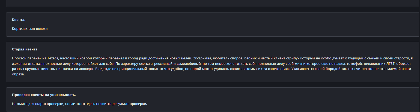Screen dimensions: 420x112
Task: Click the "Старая квента" section heading
Action: tap(25, 49)
